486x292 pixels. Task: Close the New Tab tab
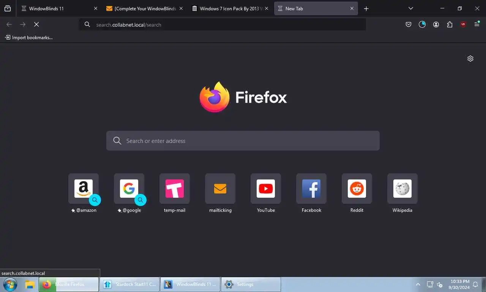[352, 8]
